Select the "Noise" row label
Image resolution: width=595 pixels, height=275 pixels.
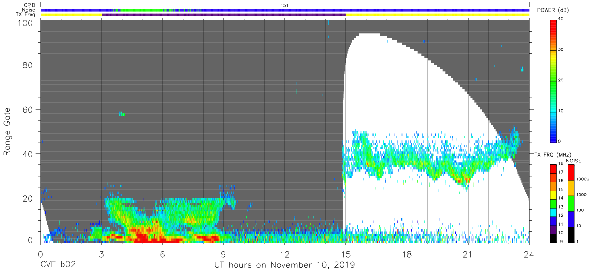point(30,10)
